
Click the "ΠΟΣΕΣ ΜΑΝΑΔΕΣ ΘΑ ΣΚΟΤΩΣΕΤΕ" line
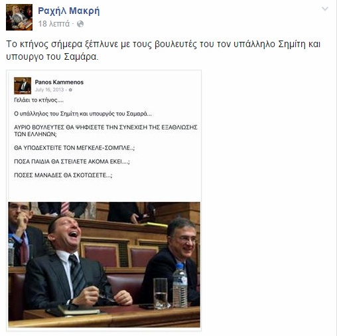click(x=63, y=175)
